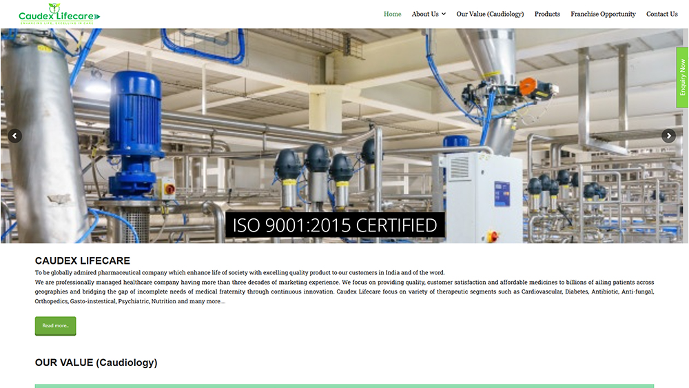The height and width of the screenshot is (388, 689).
Task: Go to Contact Us page
Action: click(661, 14)
